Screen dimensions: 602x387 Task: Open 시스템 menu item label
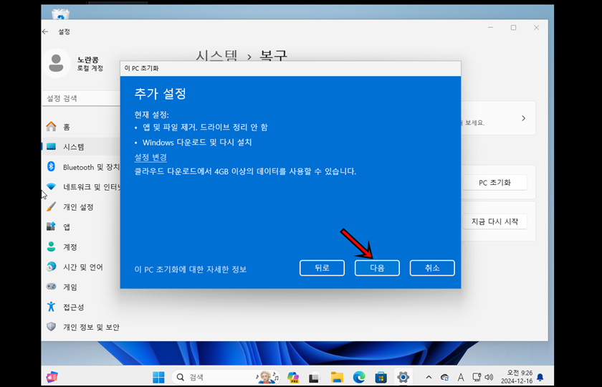(74, 147)
